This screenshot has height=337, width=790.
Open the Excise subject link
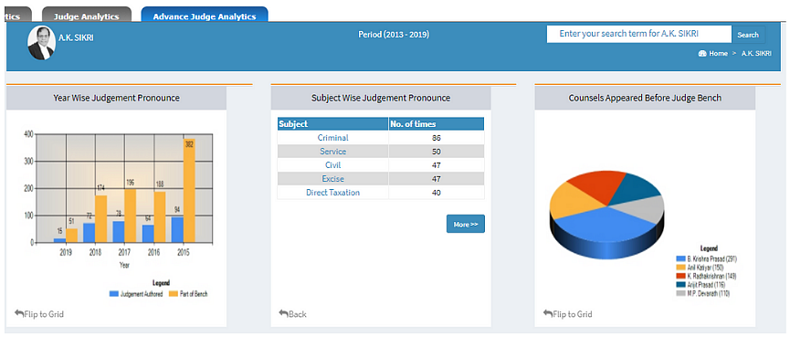tap(332, 178)
